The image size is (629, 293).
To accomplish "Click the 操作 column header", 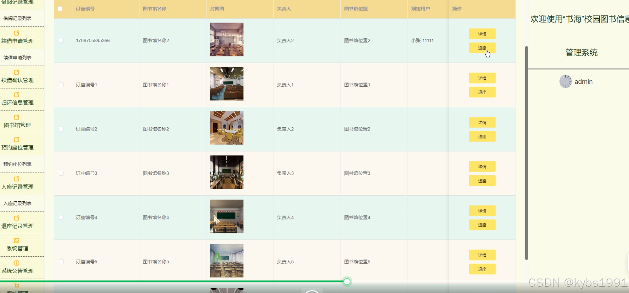I will click(457, 8).
